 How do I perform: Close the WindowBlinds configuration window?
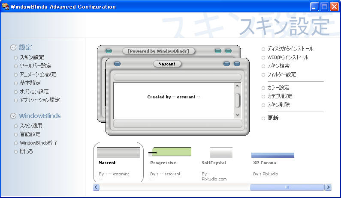(x=334, y=7)
